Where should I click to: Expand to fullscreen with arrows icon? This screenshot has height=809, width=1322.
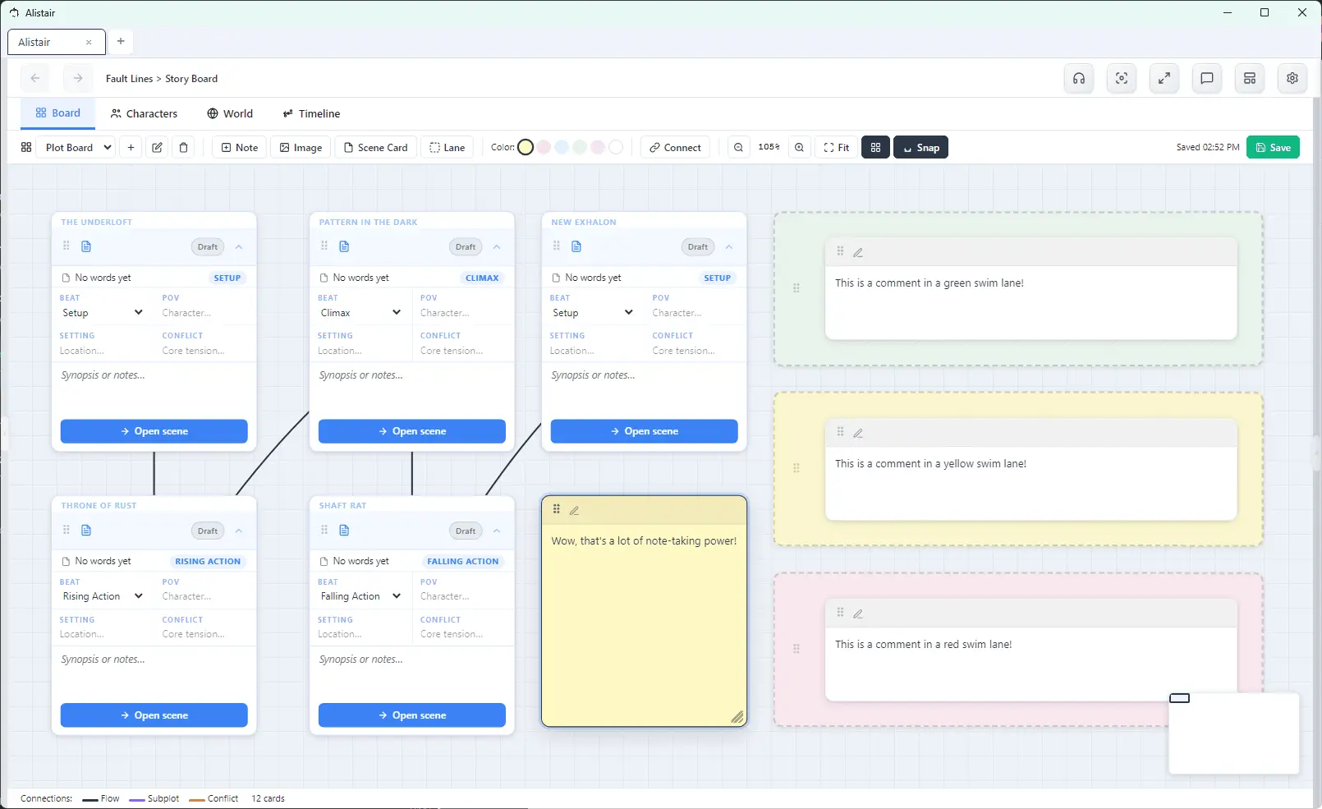tap(1164, 79)
